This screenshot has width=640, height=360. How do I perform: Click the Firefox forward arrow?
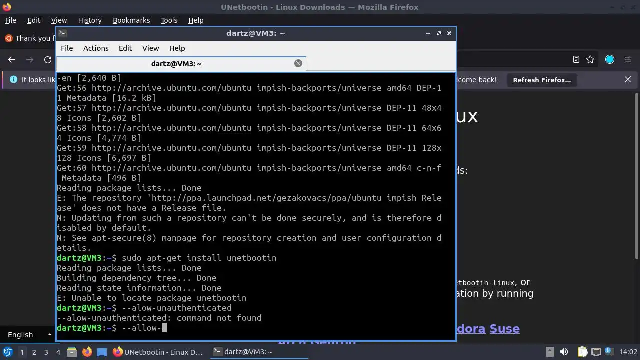coord(30,59)
